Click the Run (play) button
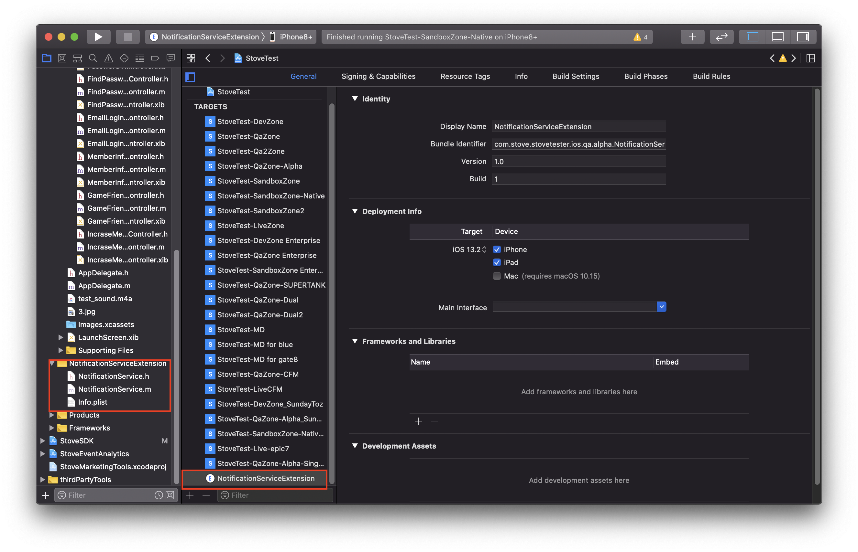This screenshot has width=858, height=552. (98, 37)
